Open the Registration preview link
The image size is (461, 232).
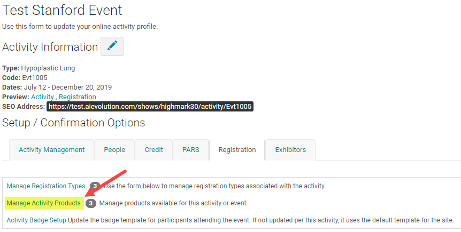(x=78, y=97)
